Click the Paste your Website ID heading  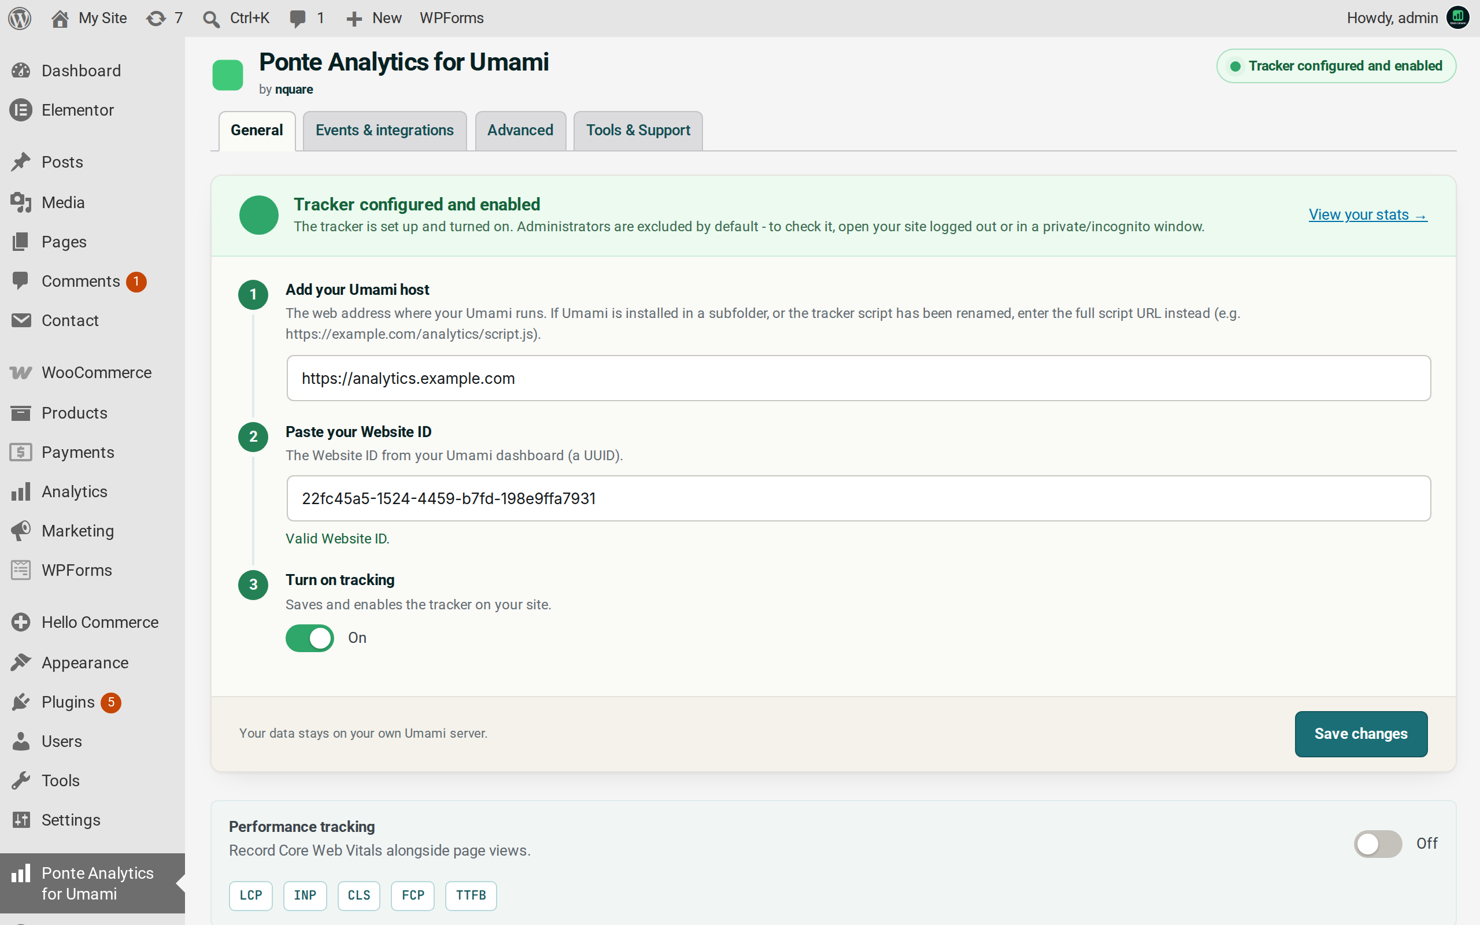[x=358, y=432]
